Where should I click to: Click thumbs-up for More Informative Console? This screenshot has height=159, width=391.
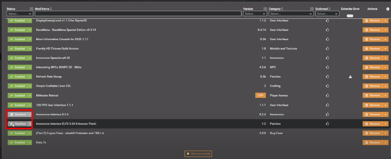[x=327, y=39]
